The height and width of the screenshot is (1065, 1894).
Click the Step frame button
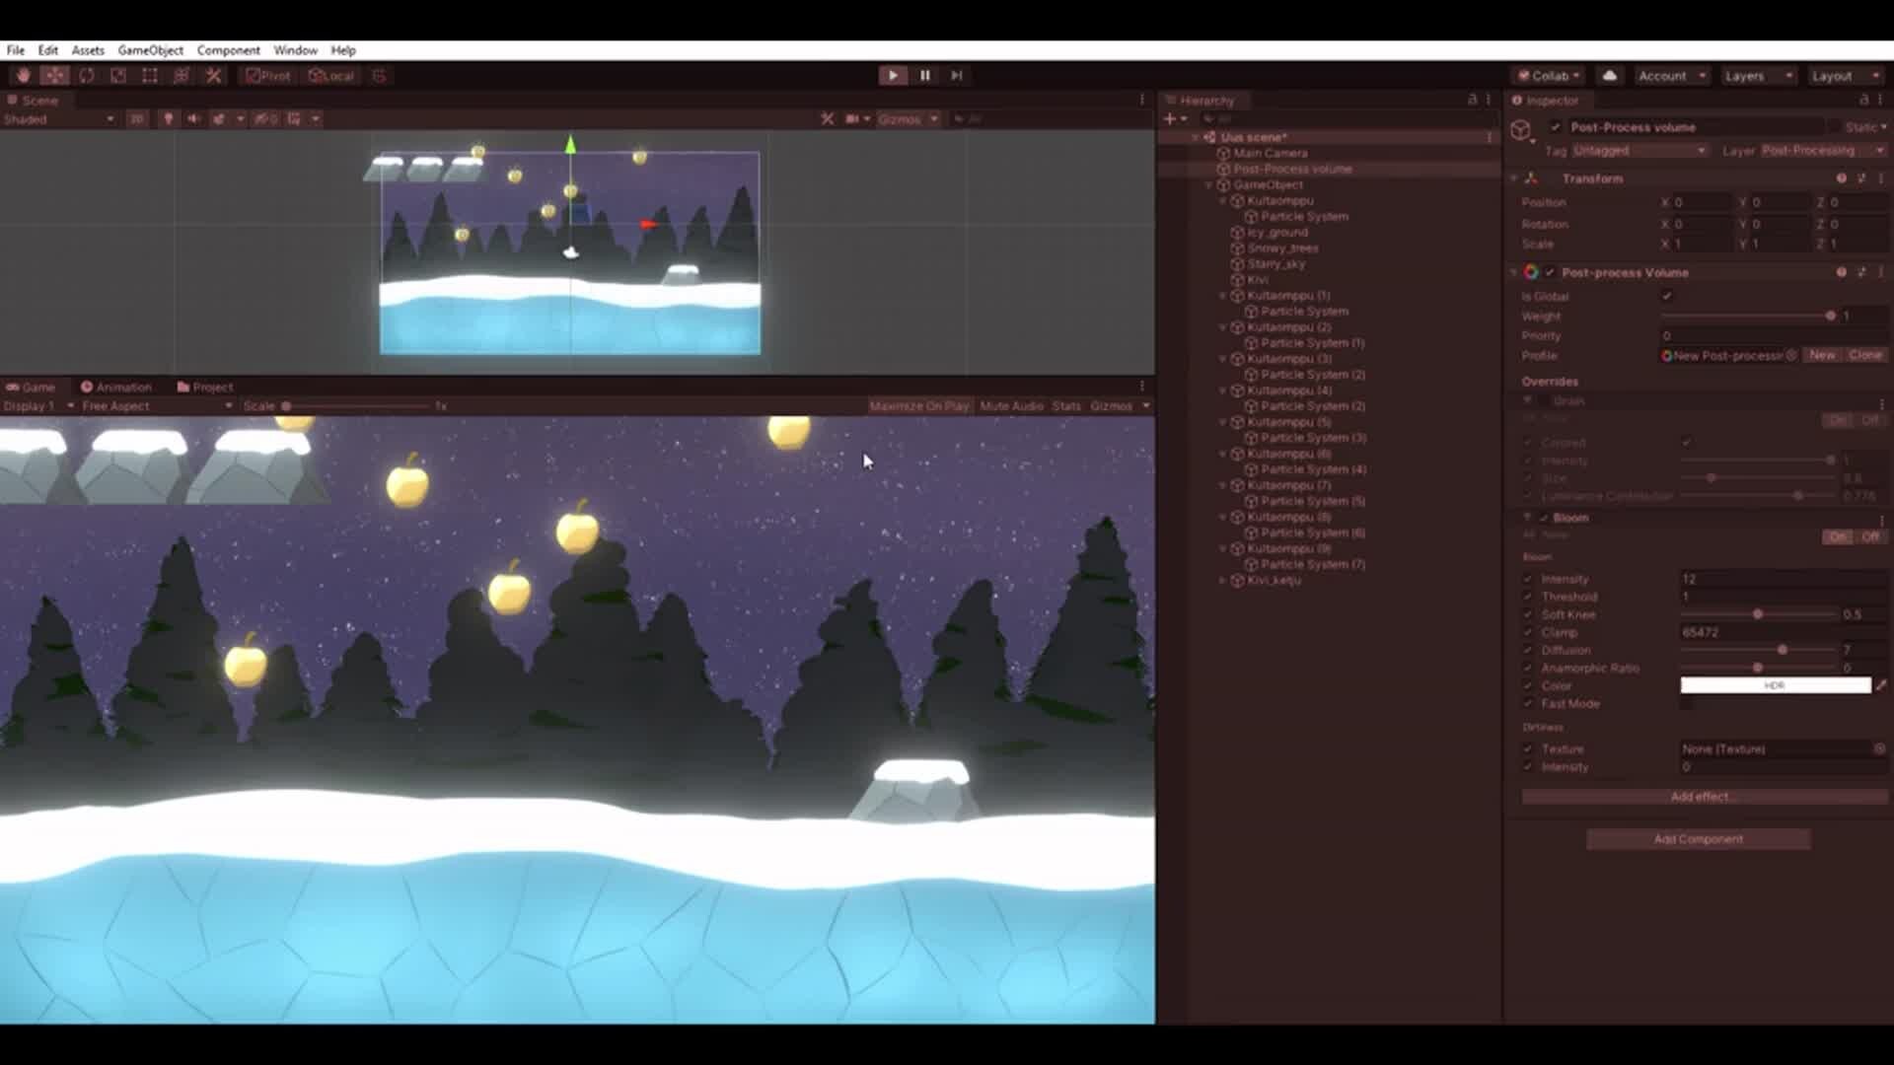pyautogui.click(x=955, y=75)
